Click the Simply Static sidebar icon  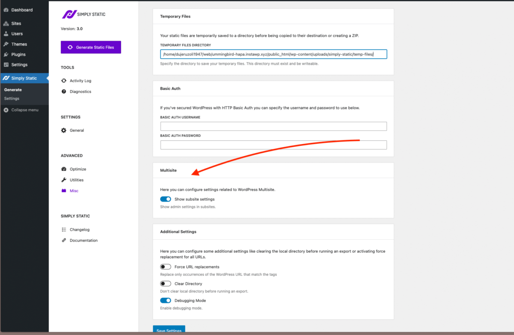point(6,78)
